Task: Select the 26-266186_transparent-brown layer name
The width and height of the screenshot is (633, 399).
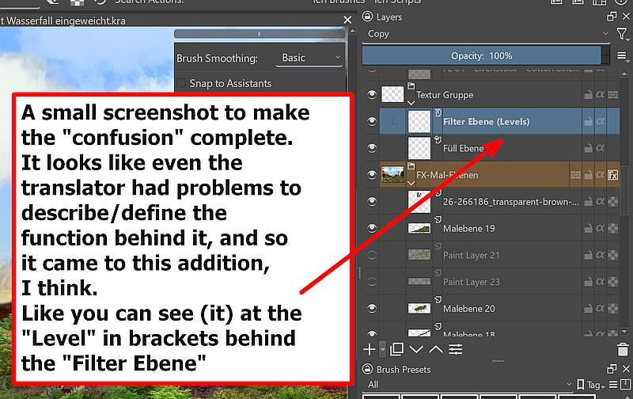Action: 510,202
